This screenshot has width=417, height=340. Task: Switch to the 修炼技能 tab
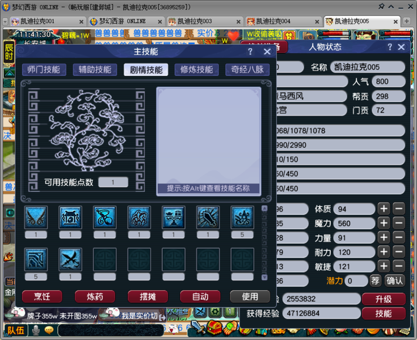point(197,70)
